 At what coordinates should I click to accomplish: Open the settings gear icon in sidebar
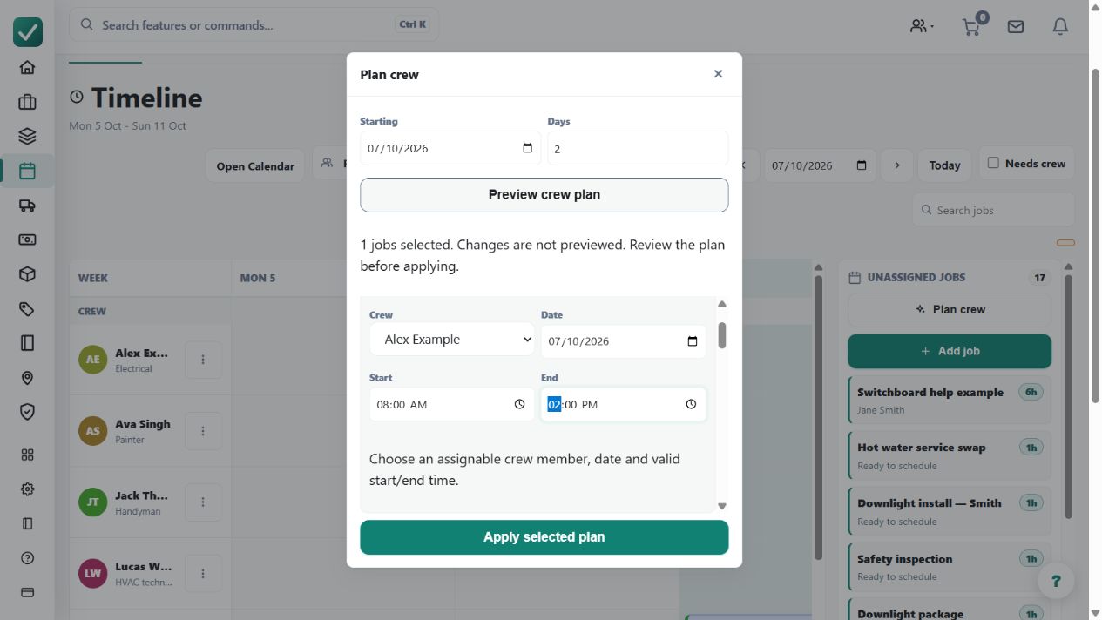[x=27, y=489]
